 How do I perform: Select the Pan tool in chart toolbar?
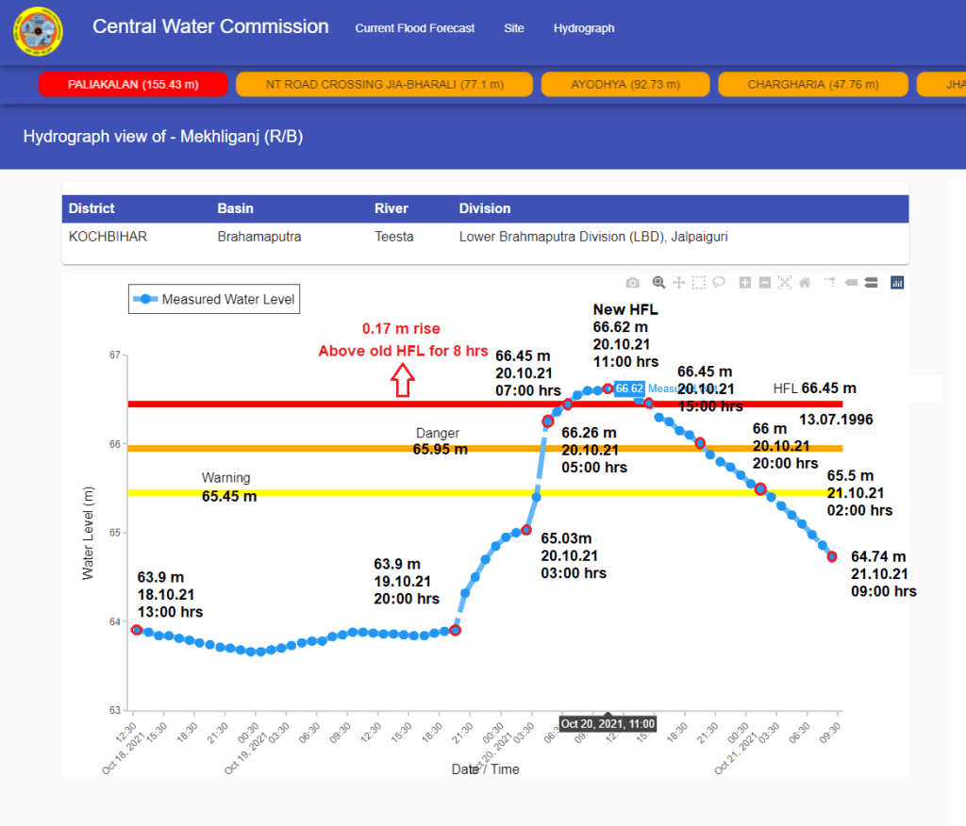pyautogui.click(x=678, y=282)
